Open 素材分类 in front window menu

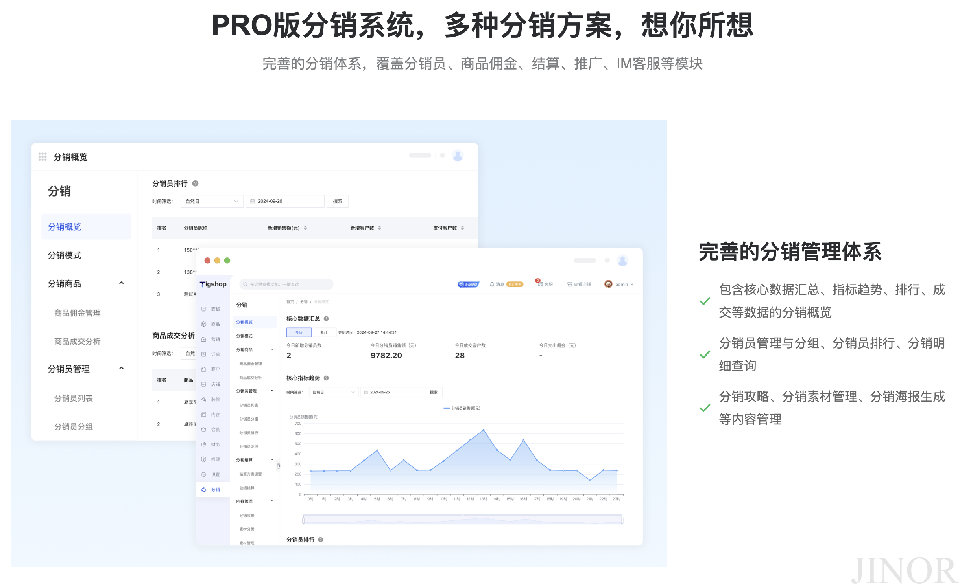click(x=247, y=529)
